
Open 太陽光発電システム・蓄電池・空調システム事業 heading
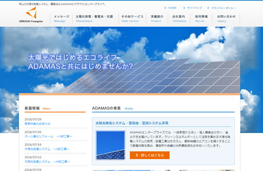click(x=132, y=123)
